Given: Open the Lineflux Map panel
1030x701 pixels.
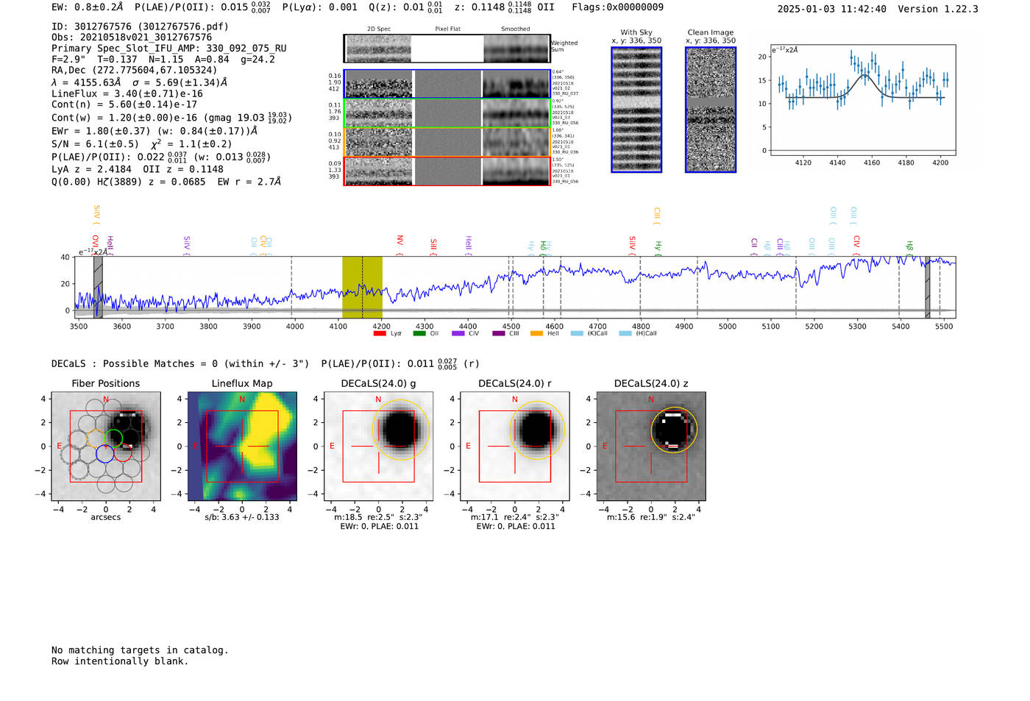Looking at the screenshot, I should pos(242,446).
